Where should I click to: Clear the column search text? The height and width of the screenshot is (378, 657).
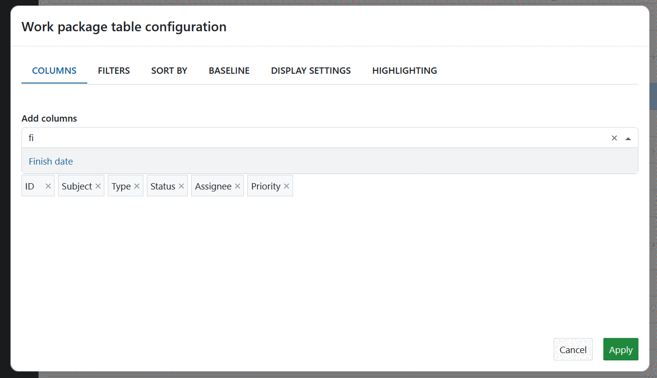coord(614,138)
